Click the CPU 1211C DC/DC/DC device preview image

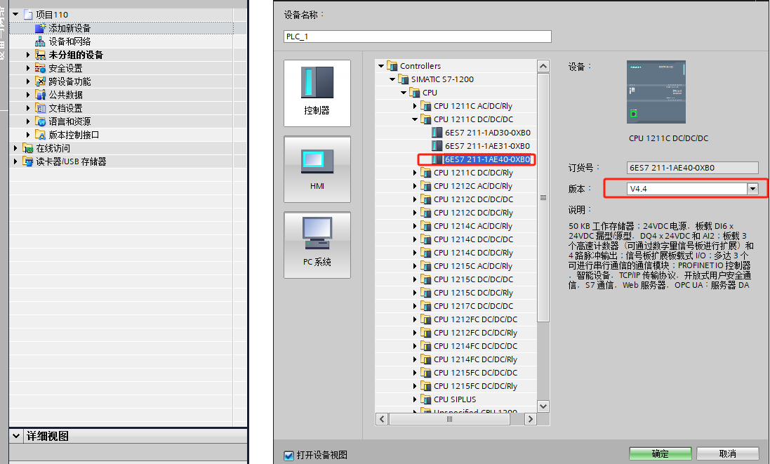(656, 92)
